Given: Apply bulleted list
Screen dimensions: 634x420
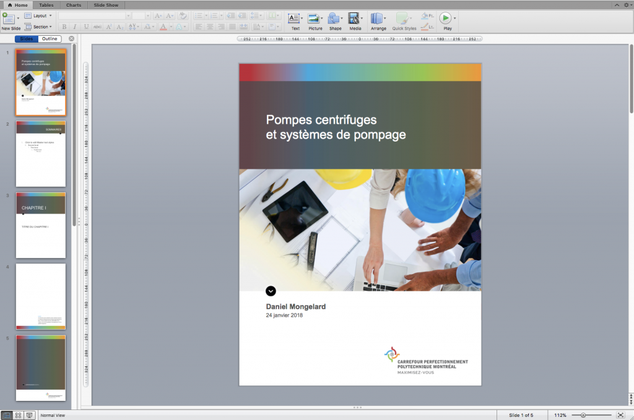Looking at the screenshot, I should coord(198,15).
